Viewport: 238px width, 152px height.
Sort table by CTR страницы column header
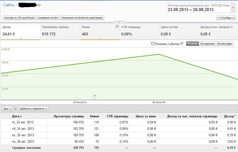pos(117,116)
